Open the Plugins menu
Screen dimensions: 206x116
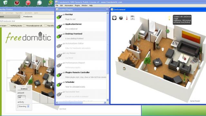[x=77, y=5]
